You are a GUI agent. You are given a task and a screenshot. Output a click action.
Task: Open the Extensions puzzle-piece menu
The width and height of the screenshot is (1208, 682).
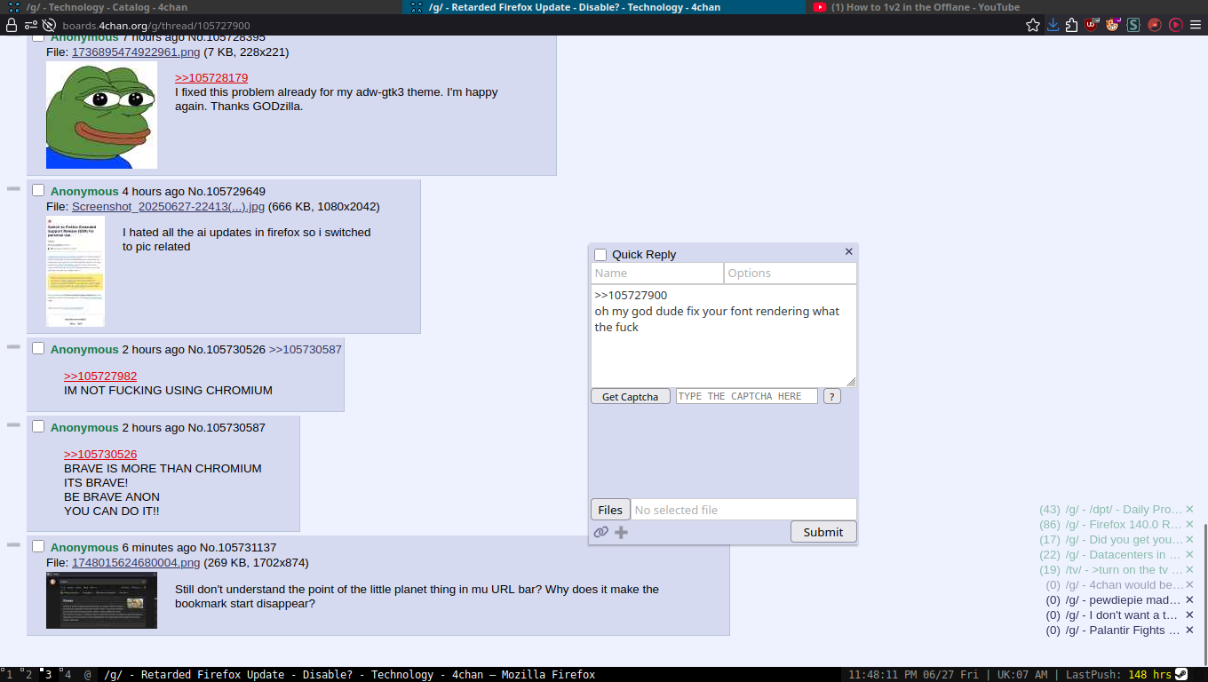point(1072,25)
